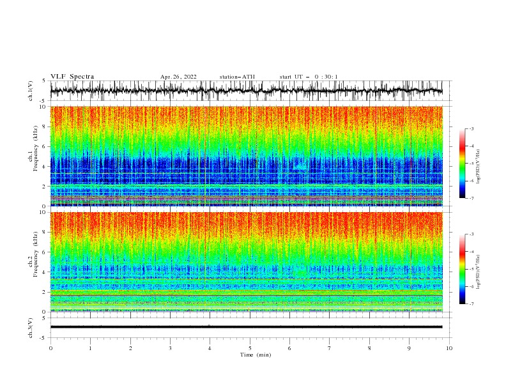Screen dimensions: 506x391
Task: Click the ch.2 frequency tick "2"
Action: point(44,292)
